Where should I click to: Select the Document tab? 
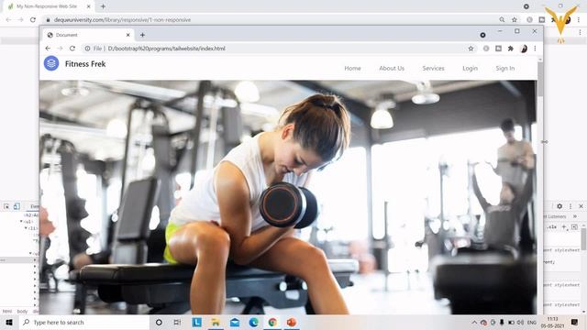point(88,35)
